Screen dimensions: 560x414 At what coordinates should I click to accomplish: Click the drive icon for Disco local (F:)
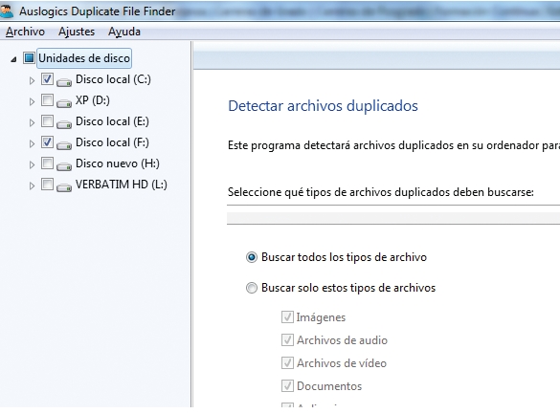(x=64, y=145)
